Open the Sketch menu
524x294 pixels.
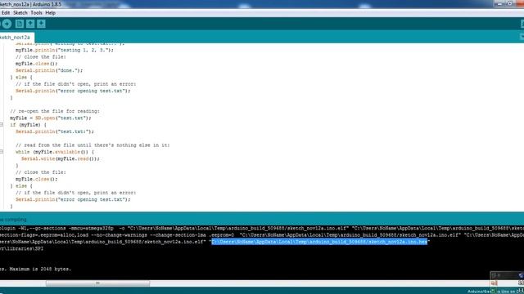pos(20,13)
